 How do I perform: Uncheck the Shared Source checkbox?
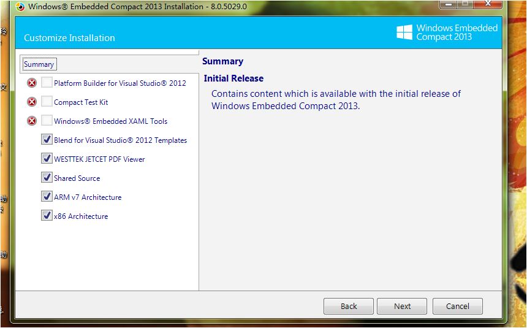coord(47,177)
